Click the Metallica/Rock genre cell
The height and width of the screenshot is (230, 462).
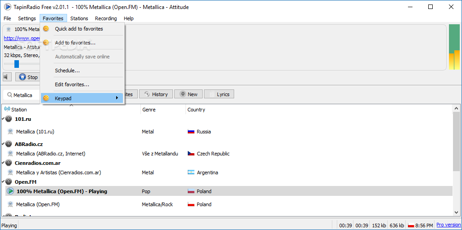(157, 204)
